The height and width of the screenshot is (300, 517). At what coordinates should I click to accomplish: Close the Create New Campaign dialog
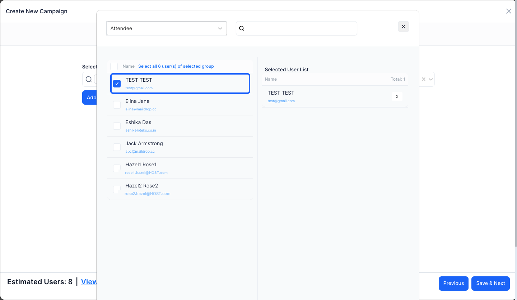pyautogui.click(x=509, y=11)
